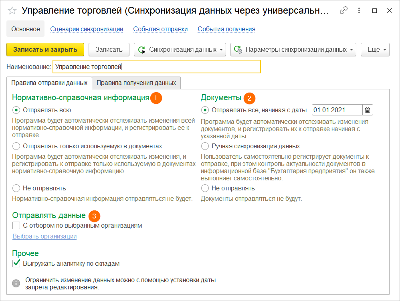Image resolution: width=400 pixels, height=301 pixels.
Task: Switch to 'Правила получения данных' tab
Action: [x=136, y=83]
